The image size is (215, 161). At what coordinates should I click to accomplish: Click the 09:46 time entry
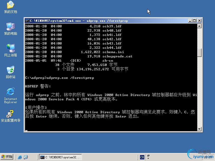(56, 61)
